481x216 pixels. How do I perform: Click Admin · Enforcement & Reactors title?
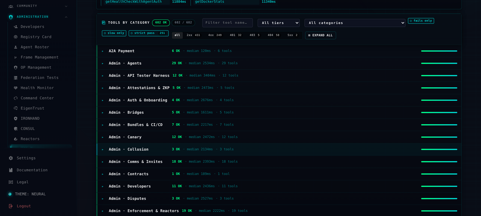pos(144,211)
